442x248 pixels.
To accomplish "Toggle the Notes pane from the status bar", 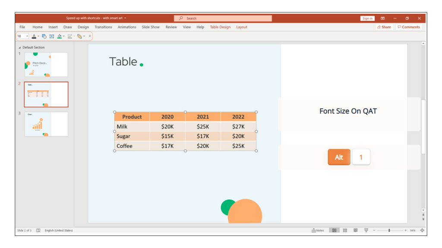I will tap(319, 230).
